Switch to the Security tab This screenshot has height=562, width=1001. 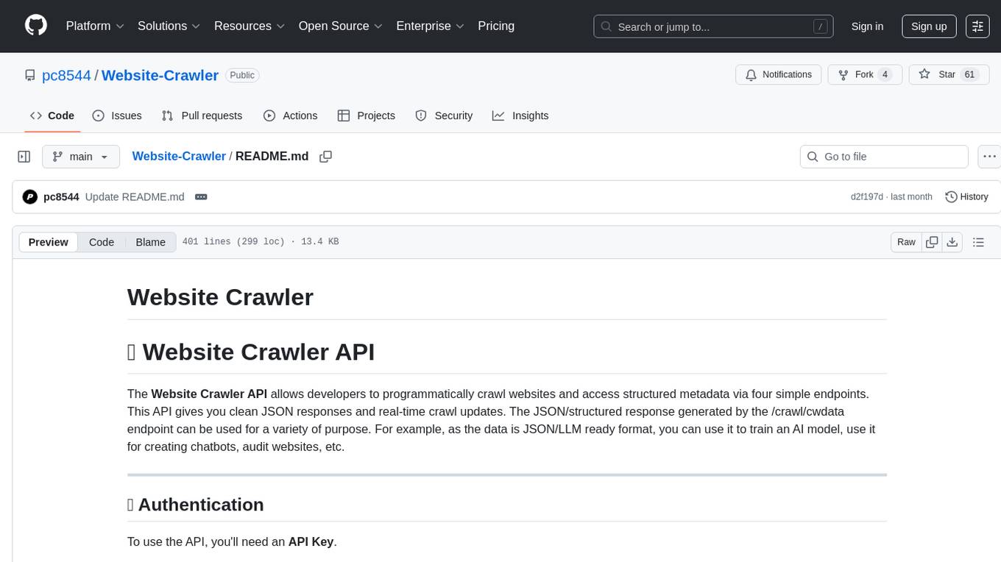coord(444,115)
